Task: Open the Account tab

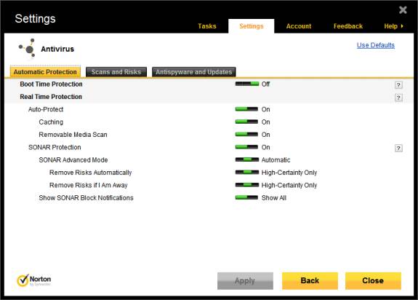Action: (x=299, y=26)
